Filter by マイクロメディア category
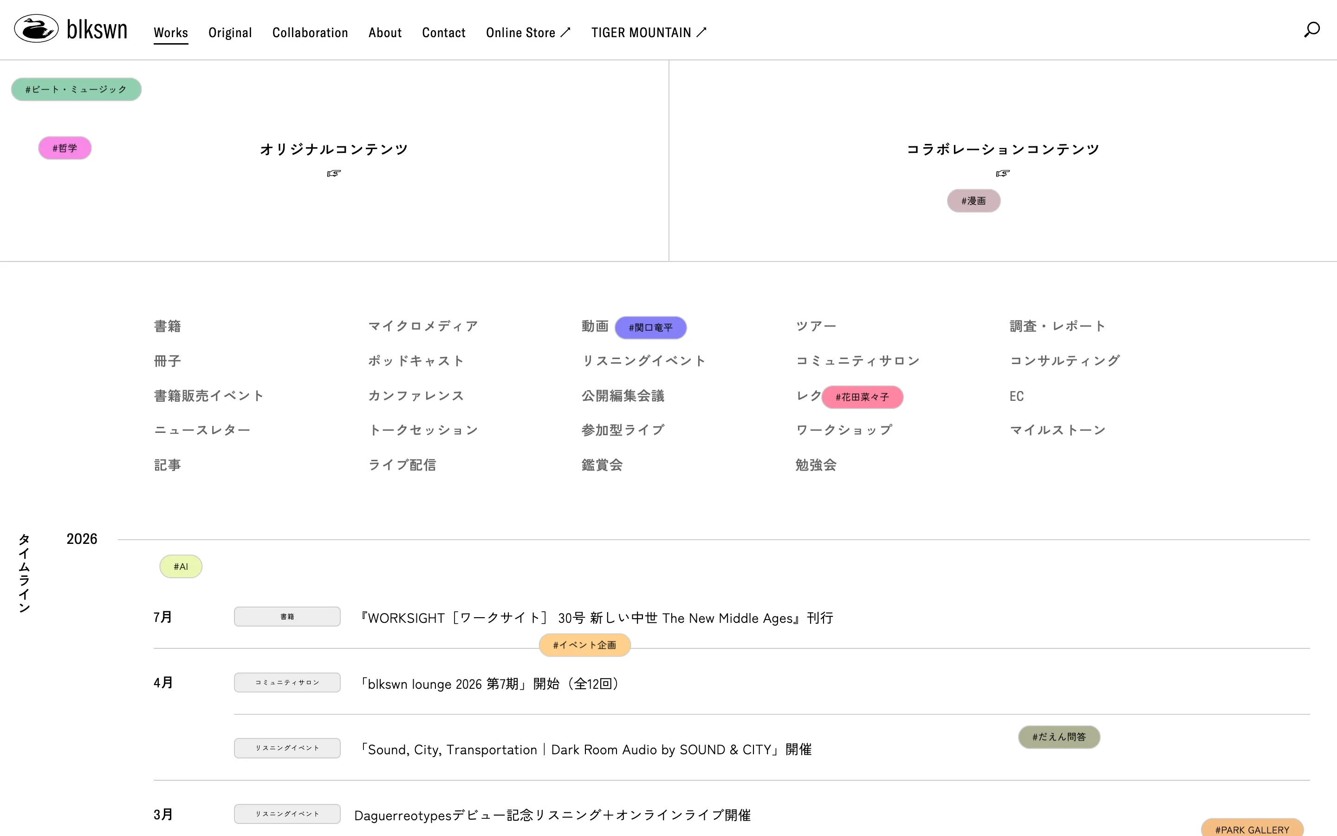1337x836 pixels. [x=423, y=326]
